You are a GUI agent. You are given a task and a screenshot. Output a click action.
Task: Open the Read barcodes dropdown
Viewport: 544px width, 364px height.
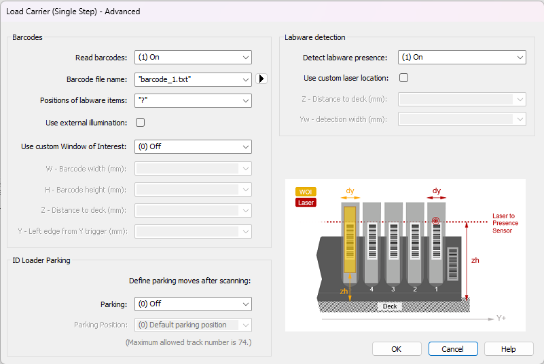pyautogui.click(x=245, y=58)
